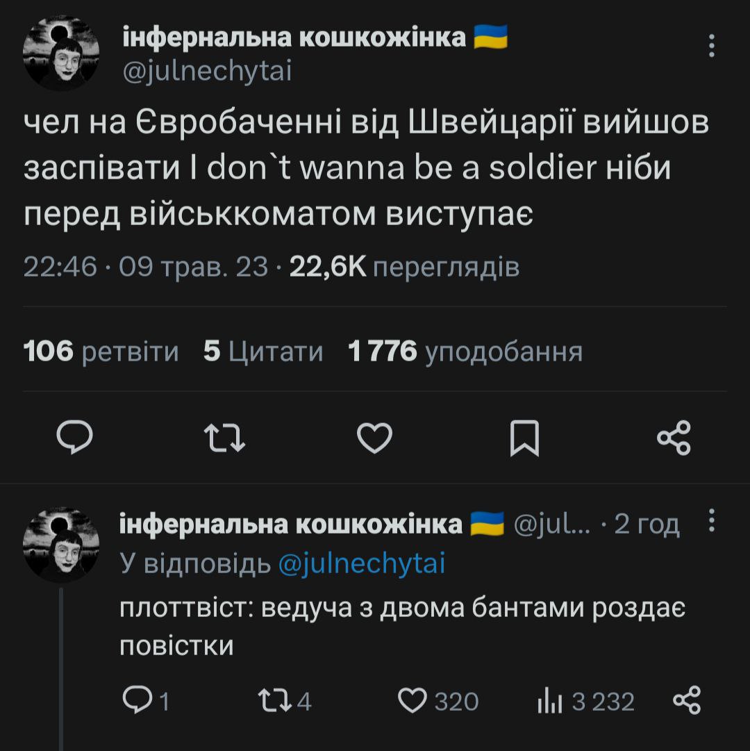This screenshot has width=750, height=751.
Task: Reply to the main tweet
Action: [x=75, y=438]
